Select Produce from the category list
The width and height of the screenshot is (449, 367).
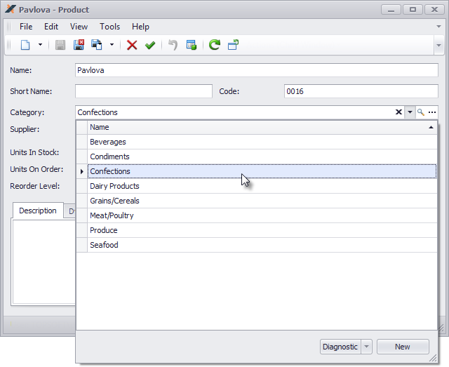[262, 230]
